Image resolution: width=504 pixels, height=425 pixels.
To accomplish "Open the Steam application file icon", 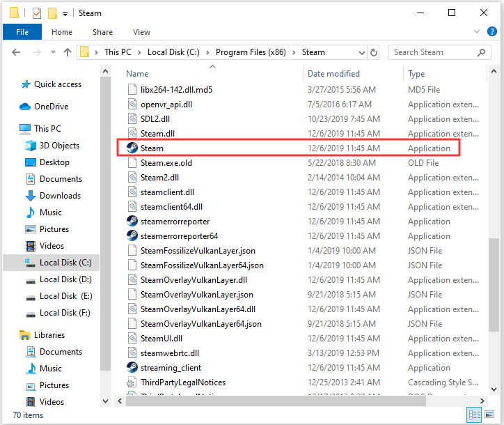I will click(132, 148).
